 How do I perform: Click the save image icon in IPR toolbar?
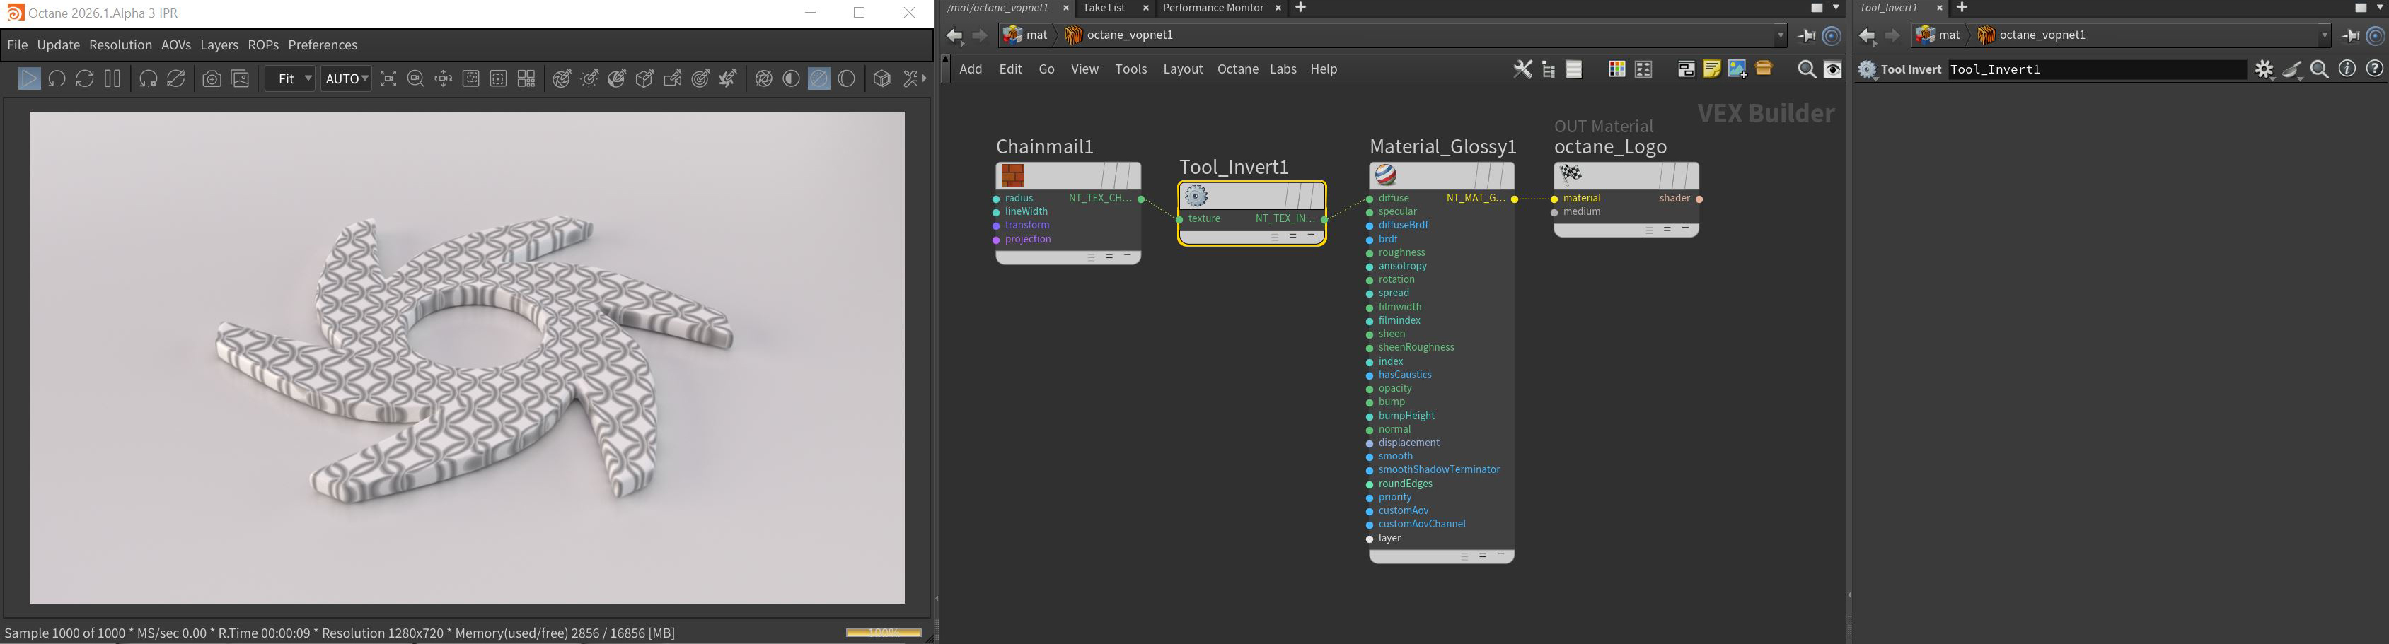[241, 78]
